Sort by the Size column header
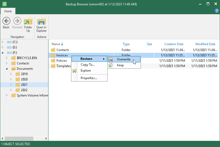The image size is (220, 147). tap(149, 44)
